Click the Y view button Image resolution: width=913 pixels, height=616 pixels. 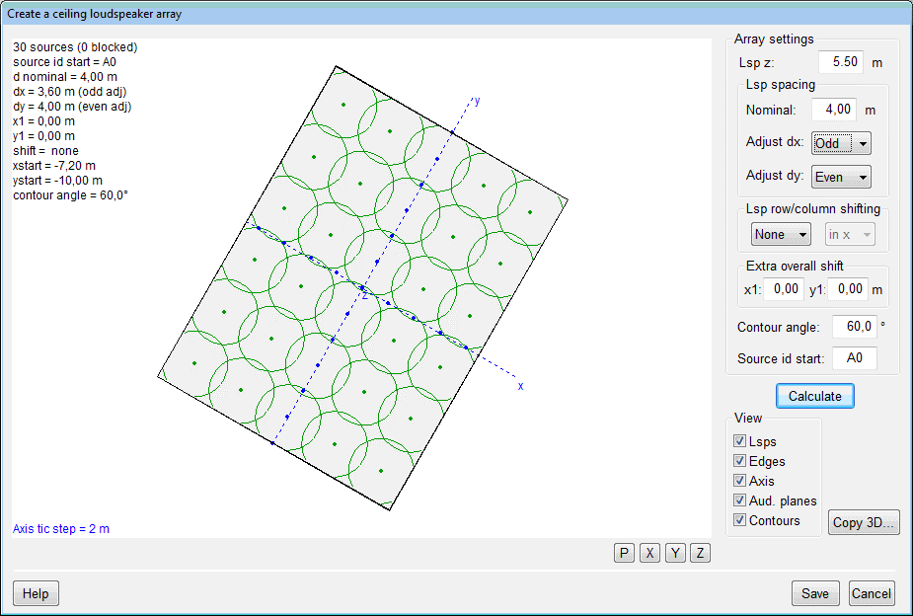675,553
